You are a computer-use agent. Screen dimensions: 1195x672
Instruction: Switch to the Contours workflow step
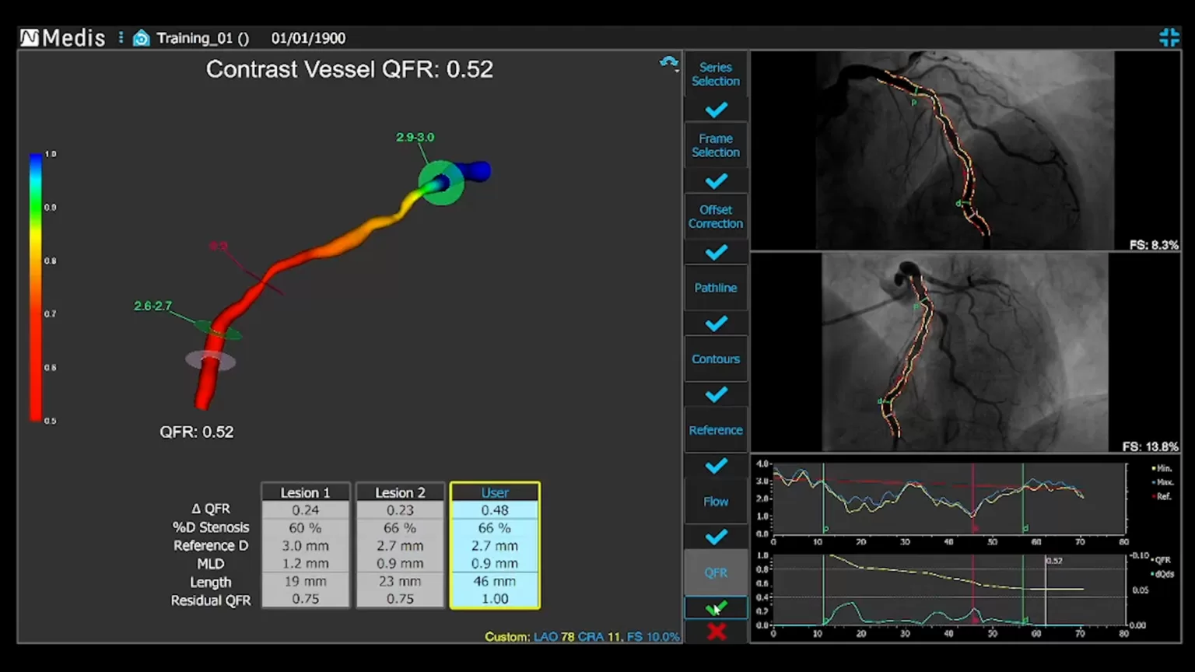[716, 359]
